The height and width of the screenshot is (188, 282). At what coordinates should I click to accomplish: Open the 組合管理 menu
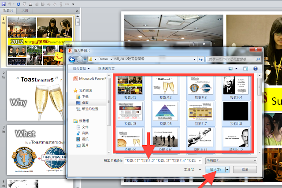click(x=81, y=69)
